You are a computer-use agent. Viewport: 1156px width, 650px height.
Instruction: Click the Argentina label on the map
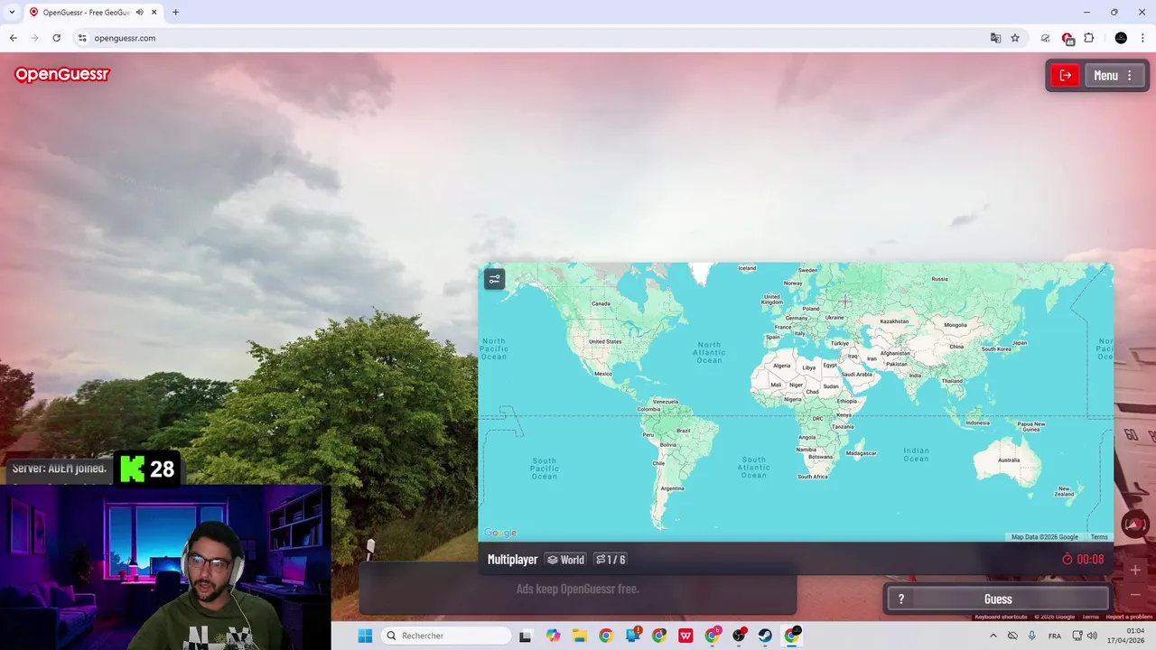pyautogui.click(x=672, y=488)
